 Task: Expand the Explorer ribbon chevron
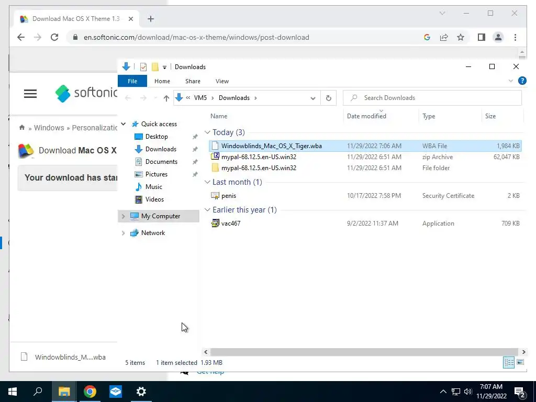point(511,81)
